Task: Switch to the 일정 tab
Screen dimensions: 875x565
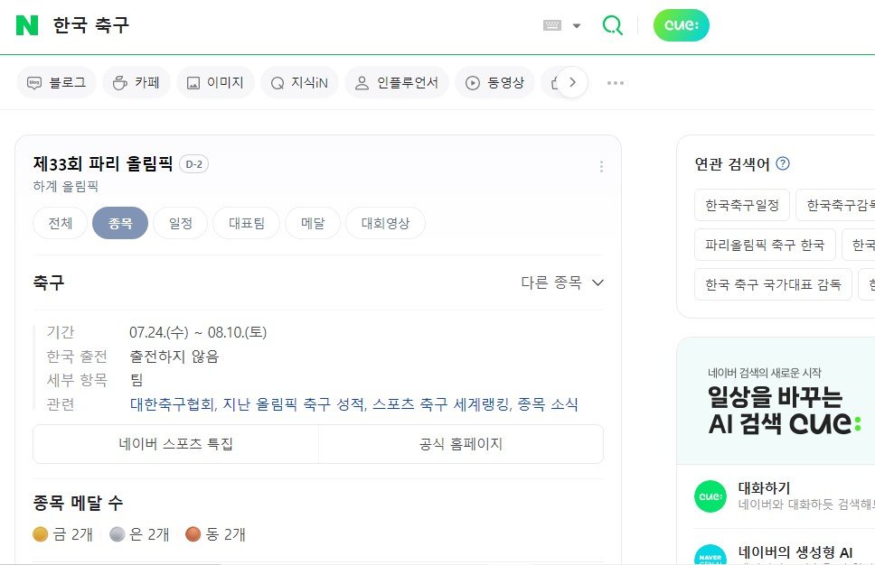Action: point(181,223)
